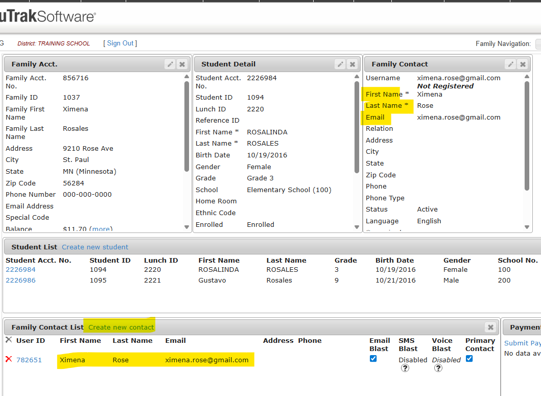Close the Student Detail panel
This screenshot has height=396, width=541.
352,64
